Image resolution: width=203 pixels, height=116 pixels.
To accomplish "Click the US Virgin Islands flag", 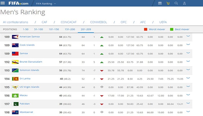I will pyautogui.click(x=15, y=87).
